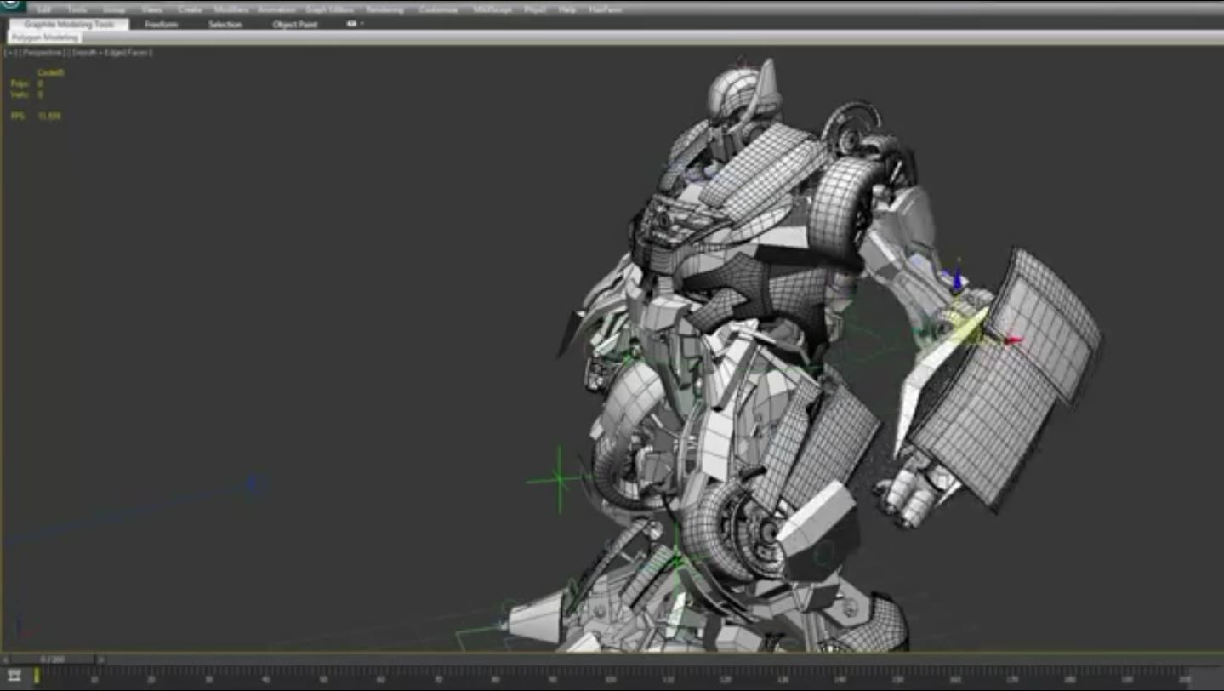This screenshot has width=1224, height=691.
Task: Open the Create menu
Action: tap(190, 10)
